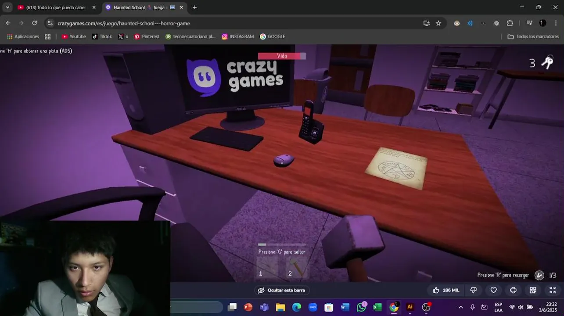This screenshot has height=316, width=564.
Task: Click the address bar URL
Action: (124, 23)
